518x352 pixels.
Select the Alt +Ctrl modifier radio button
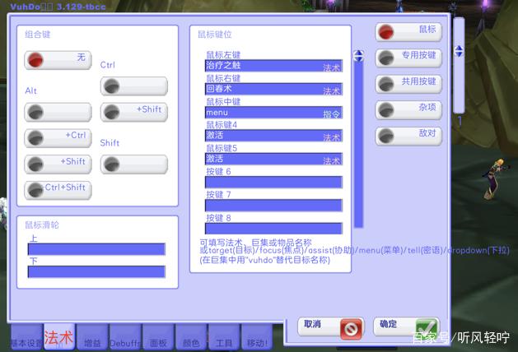click(58, 138)
